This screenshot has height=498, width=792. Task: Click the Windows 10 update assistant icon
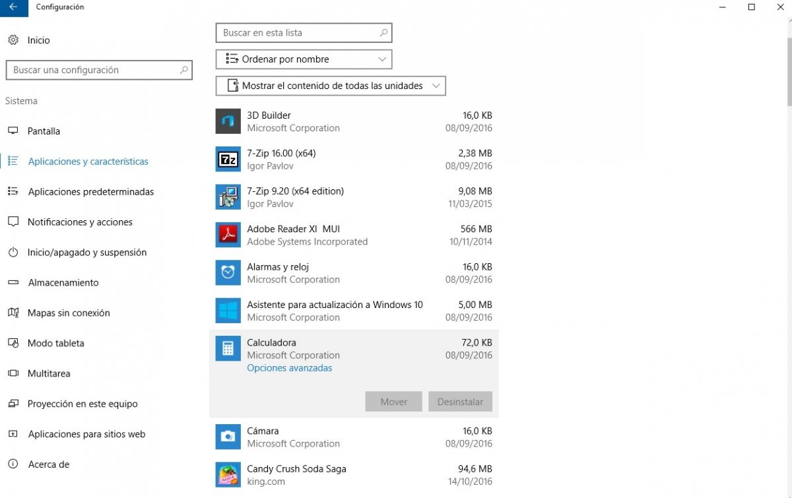[228, 311]
